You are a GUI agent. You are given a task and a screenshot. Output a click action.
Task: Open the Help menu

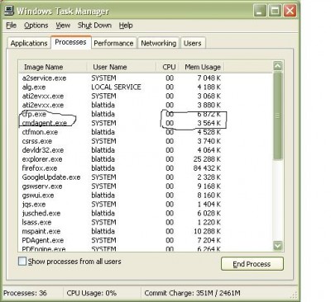click(x=126, y=26)
